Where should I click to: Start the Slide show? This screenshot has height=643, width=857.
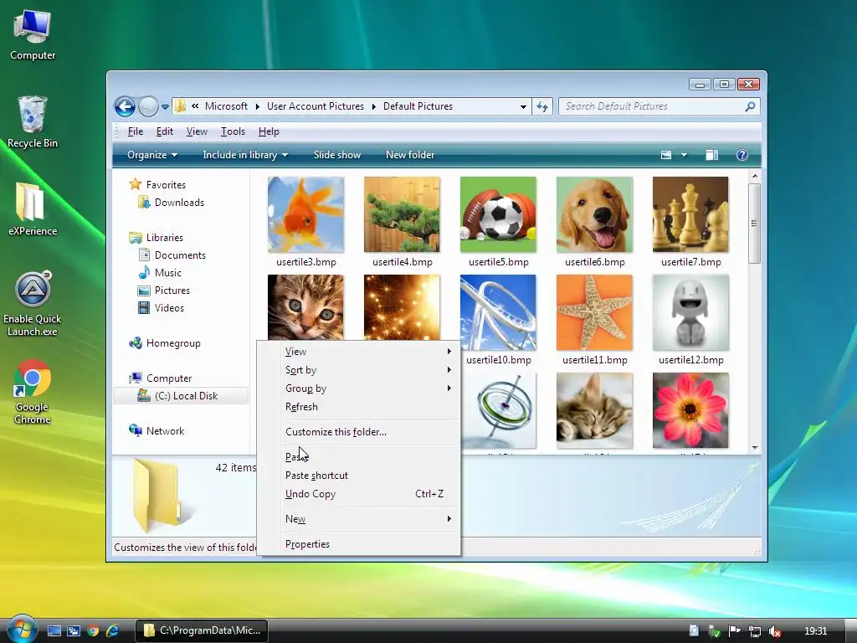coord(337,155)
